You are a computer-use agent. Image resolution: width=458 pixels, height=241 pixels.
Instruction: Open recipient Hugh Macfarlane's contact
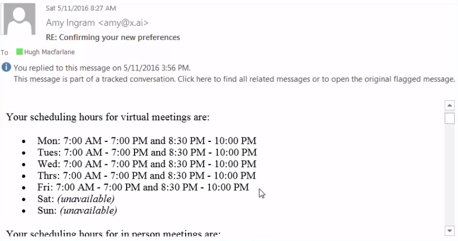click(49, 52)
